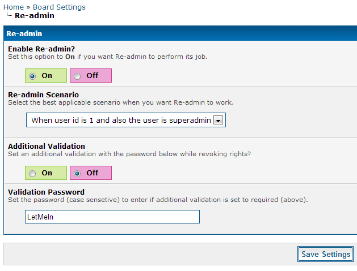Open the Board Settings breadcrumb link
Image resolution: width=357 pixels, height=271 pixels.
pyautogui.click(x=59, y=7)
